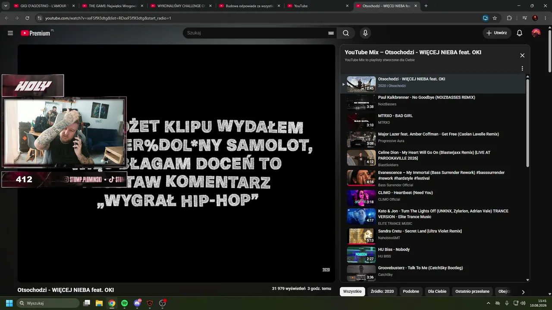Open Task View on the taskbar
This screenshot has width=552, height=310.
(x=87, y=303)
